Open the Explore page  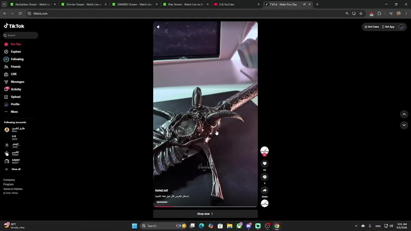[x=13, y=52]
